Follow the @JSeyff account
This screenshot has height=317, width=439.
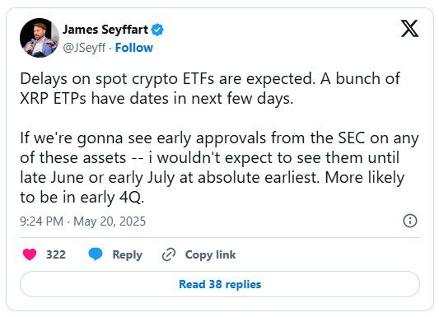point(133,48)
